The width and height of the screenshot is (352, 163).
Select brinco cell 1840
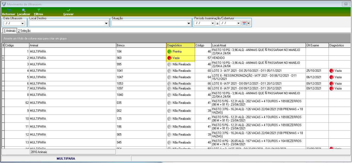pyautogui.click(x=141, y=95)
